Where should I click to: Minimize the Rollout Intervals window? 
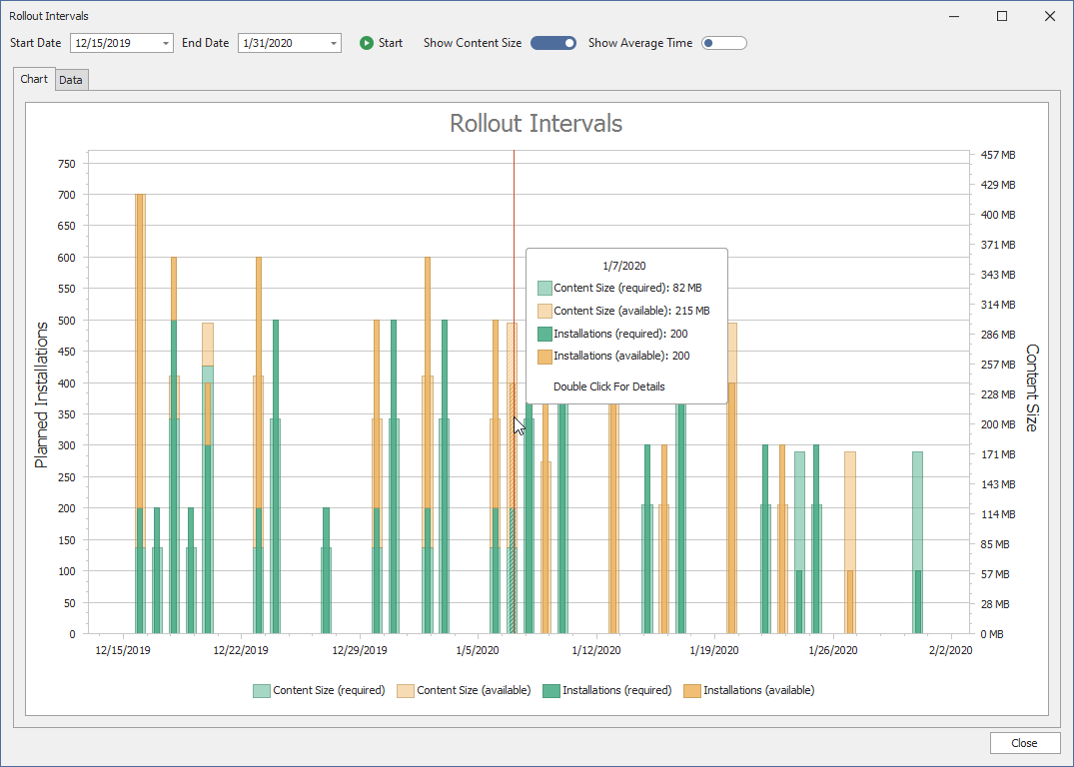[x=955, y=16]
